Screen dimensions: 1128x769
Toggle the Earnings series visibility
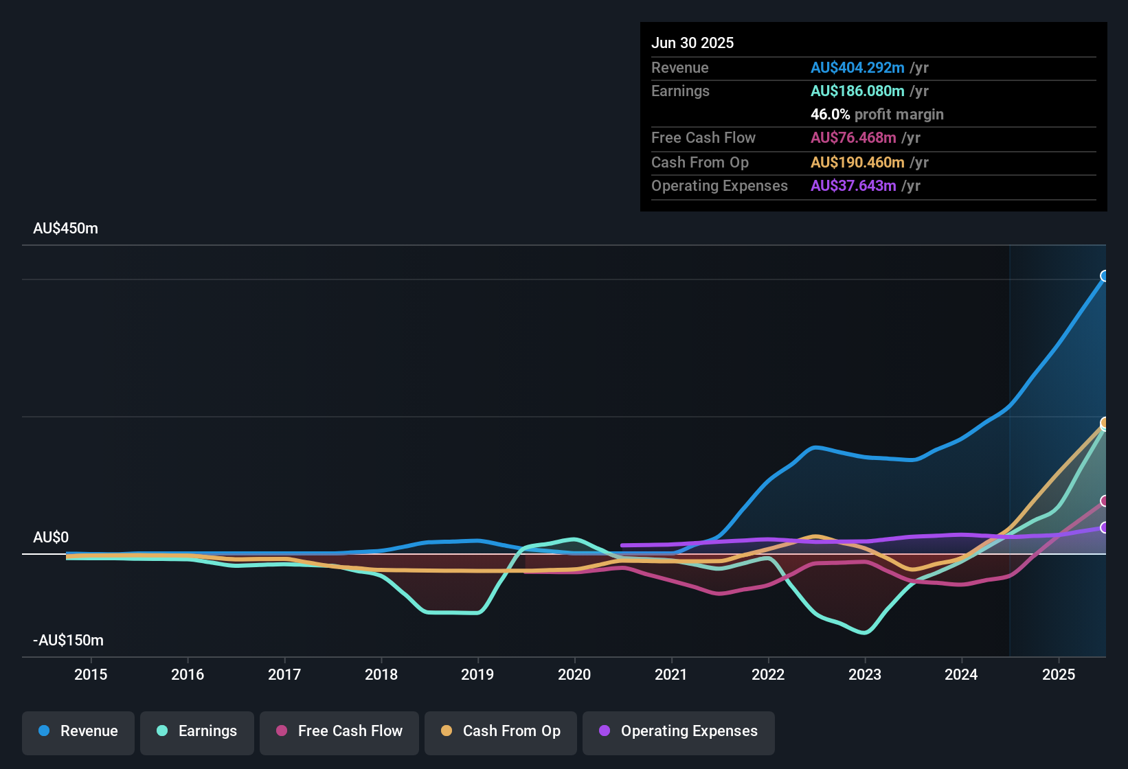coord(196,731)
